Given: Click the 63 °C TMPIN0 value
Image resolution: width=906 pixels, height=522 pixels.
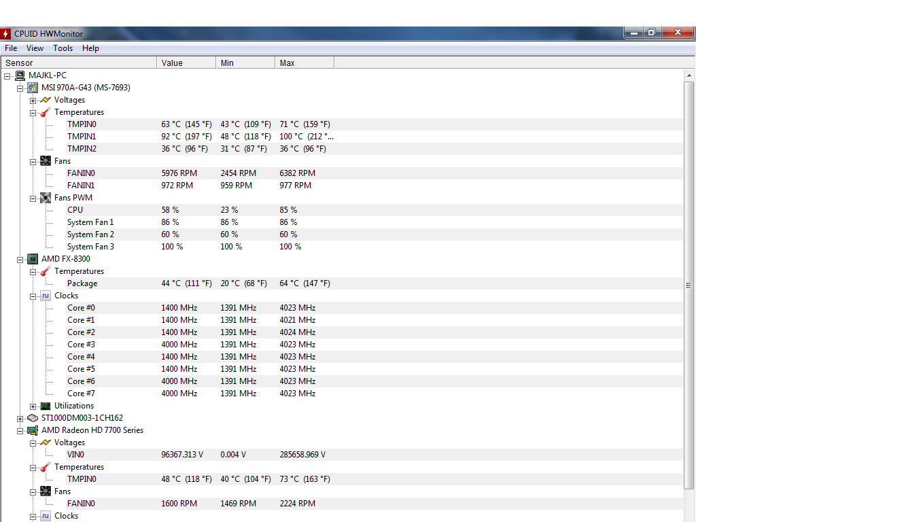Looking at the screenshot, I should pyautogui.click(x=186, y=124).
